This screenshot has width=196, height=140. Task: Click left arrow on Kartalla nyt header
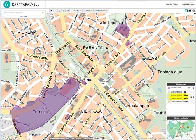169,84
